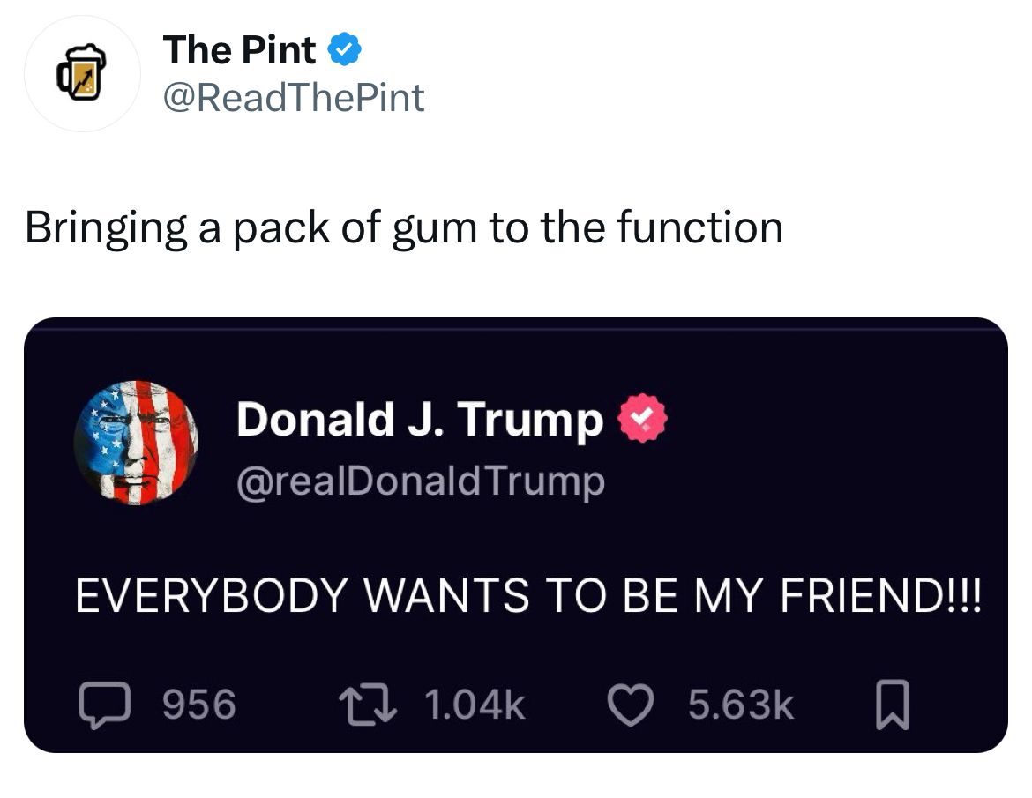Screen dimensions: 1032x798
Task: Click the reply speech bubble icon
Action: pyautogui.click(x=104, y=705)
